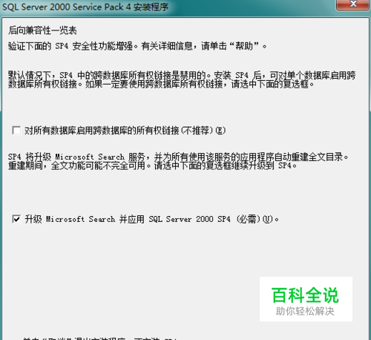Click the line starting 重建期间，全文功能可能不完全可用

152,166
